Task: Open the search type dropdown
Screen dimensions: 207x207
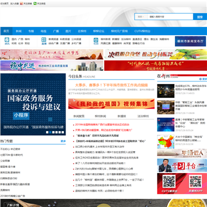Action: tap(141, 17)
